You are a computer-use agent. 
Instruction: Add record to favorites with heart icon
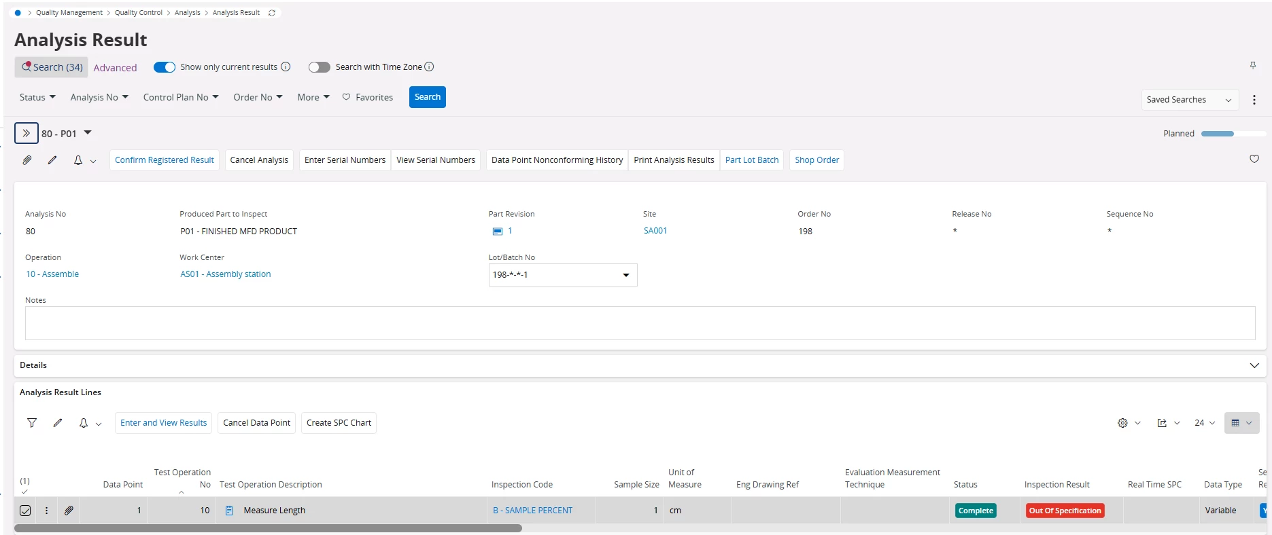(1254, 159)
